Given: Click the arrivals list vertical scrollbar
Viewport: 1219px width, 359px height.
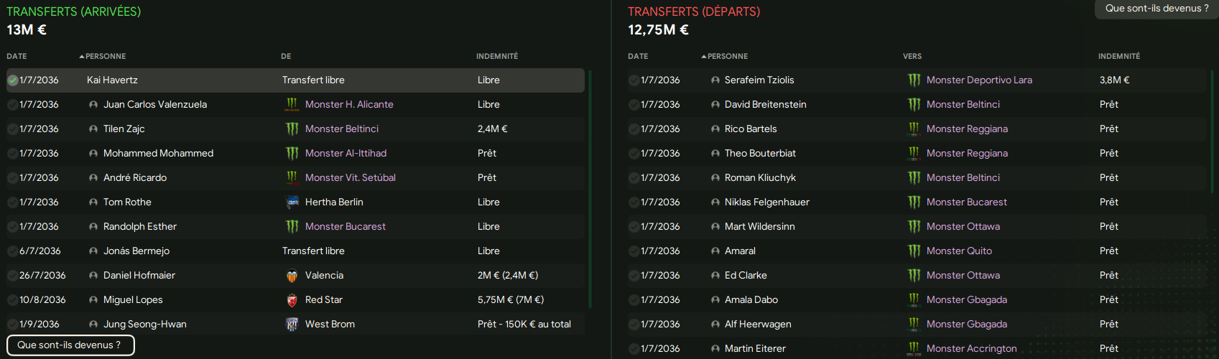Looking at the screenshot, I should pos(590,189).
